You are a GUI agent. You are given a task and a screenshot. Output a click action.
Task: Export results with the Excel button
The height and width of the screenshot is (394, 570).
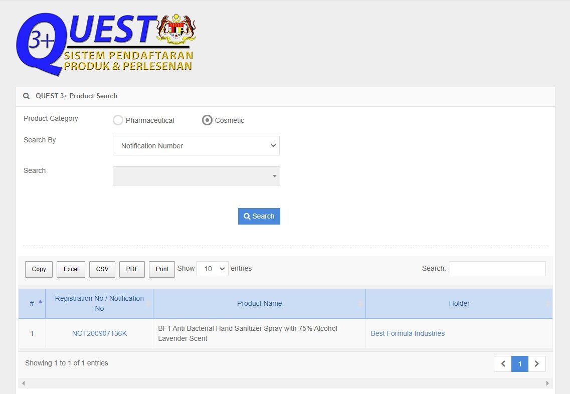[x=71, y=269]
